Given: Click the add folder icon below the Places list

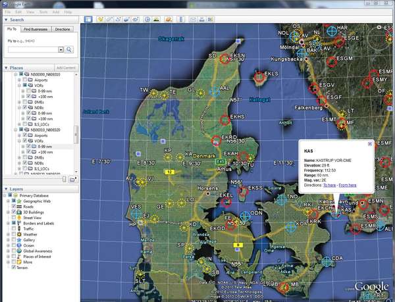Looking at the screenshot, I should [x=72, y=179].
